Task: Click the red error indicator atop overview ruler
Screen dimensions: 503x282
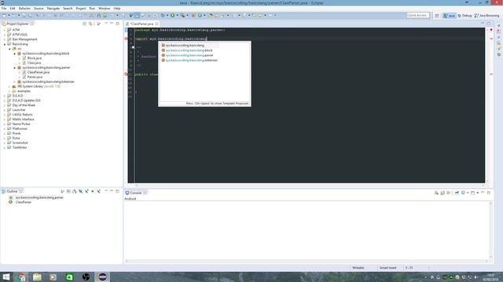Action: click(x=491, y=30)
